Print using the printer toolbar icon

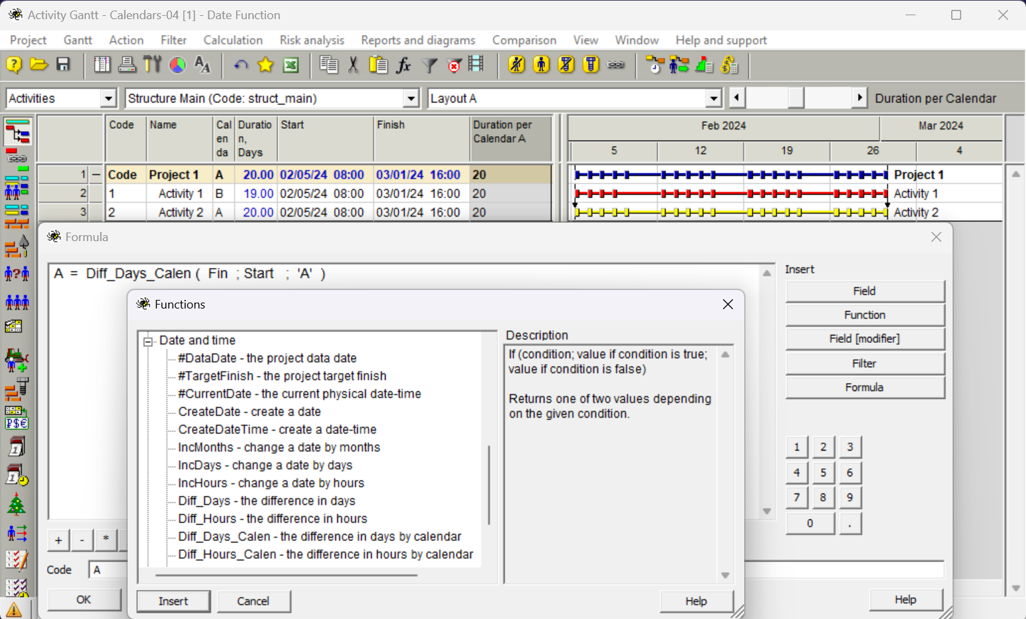(127, 65)
